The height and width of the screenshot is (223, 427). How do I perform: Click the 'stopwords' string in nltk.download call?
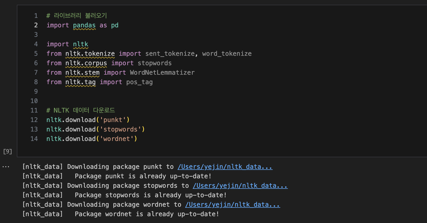(121, 129)
